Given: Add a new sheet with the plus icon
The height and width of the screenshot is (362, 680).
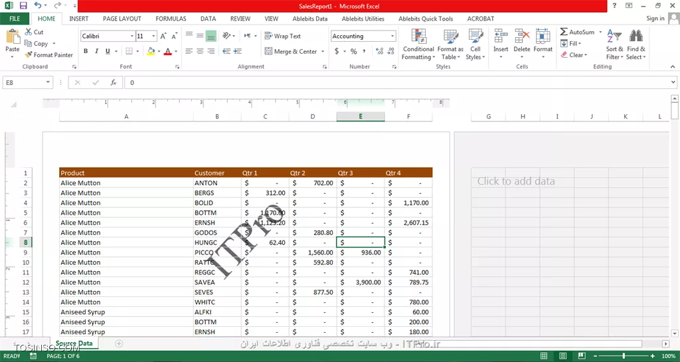Looking at the screenshot, I should [x=118, y=343].
